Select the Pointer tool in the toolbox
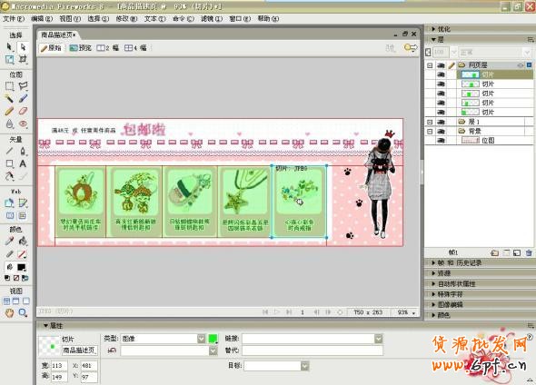Viewport: 536px width, 385px height. pyautogui.click(x=9, y=47)
